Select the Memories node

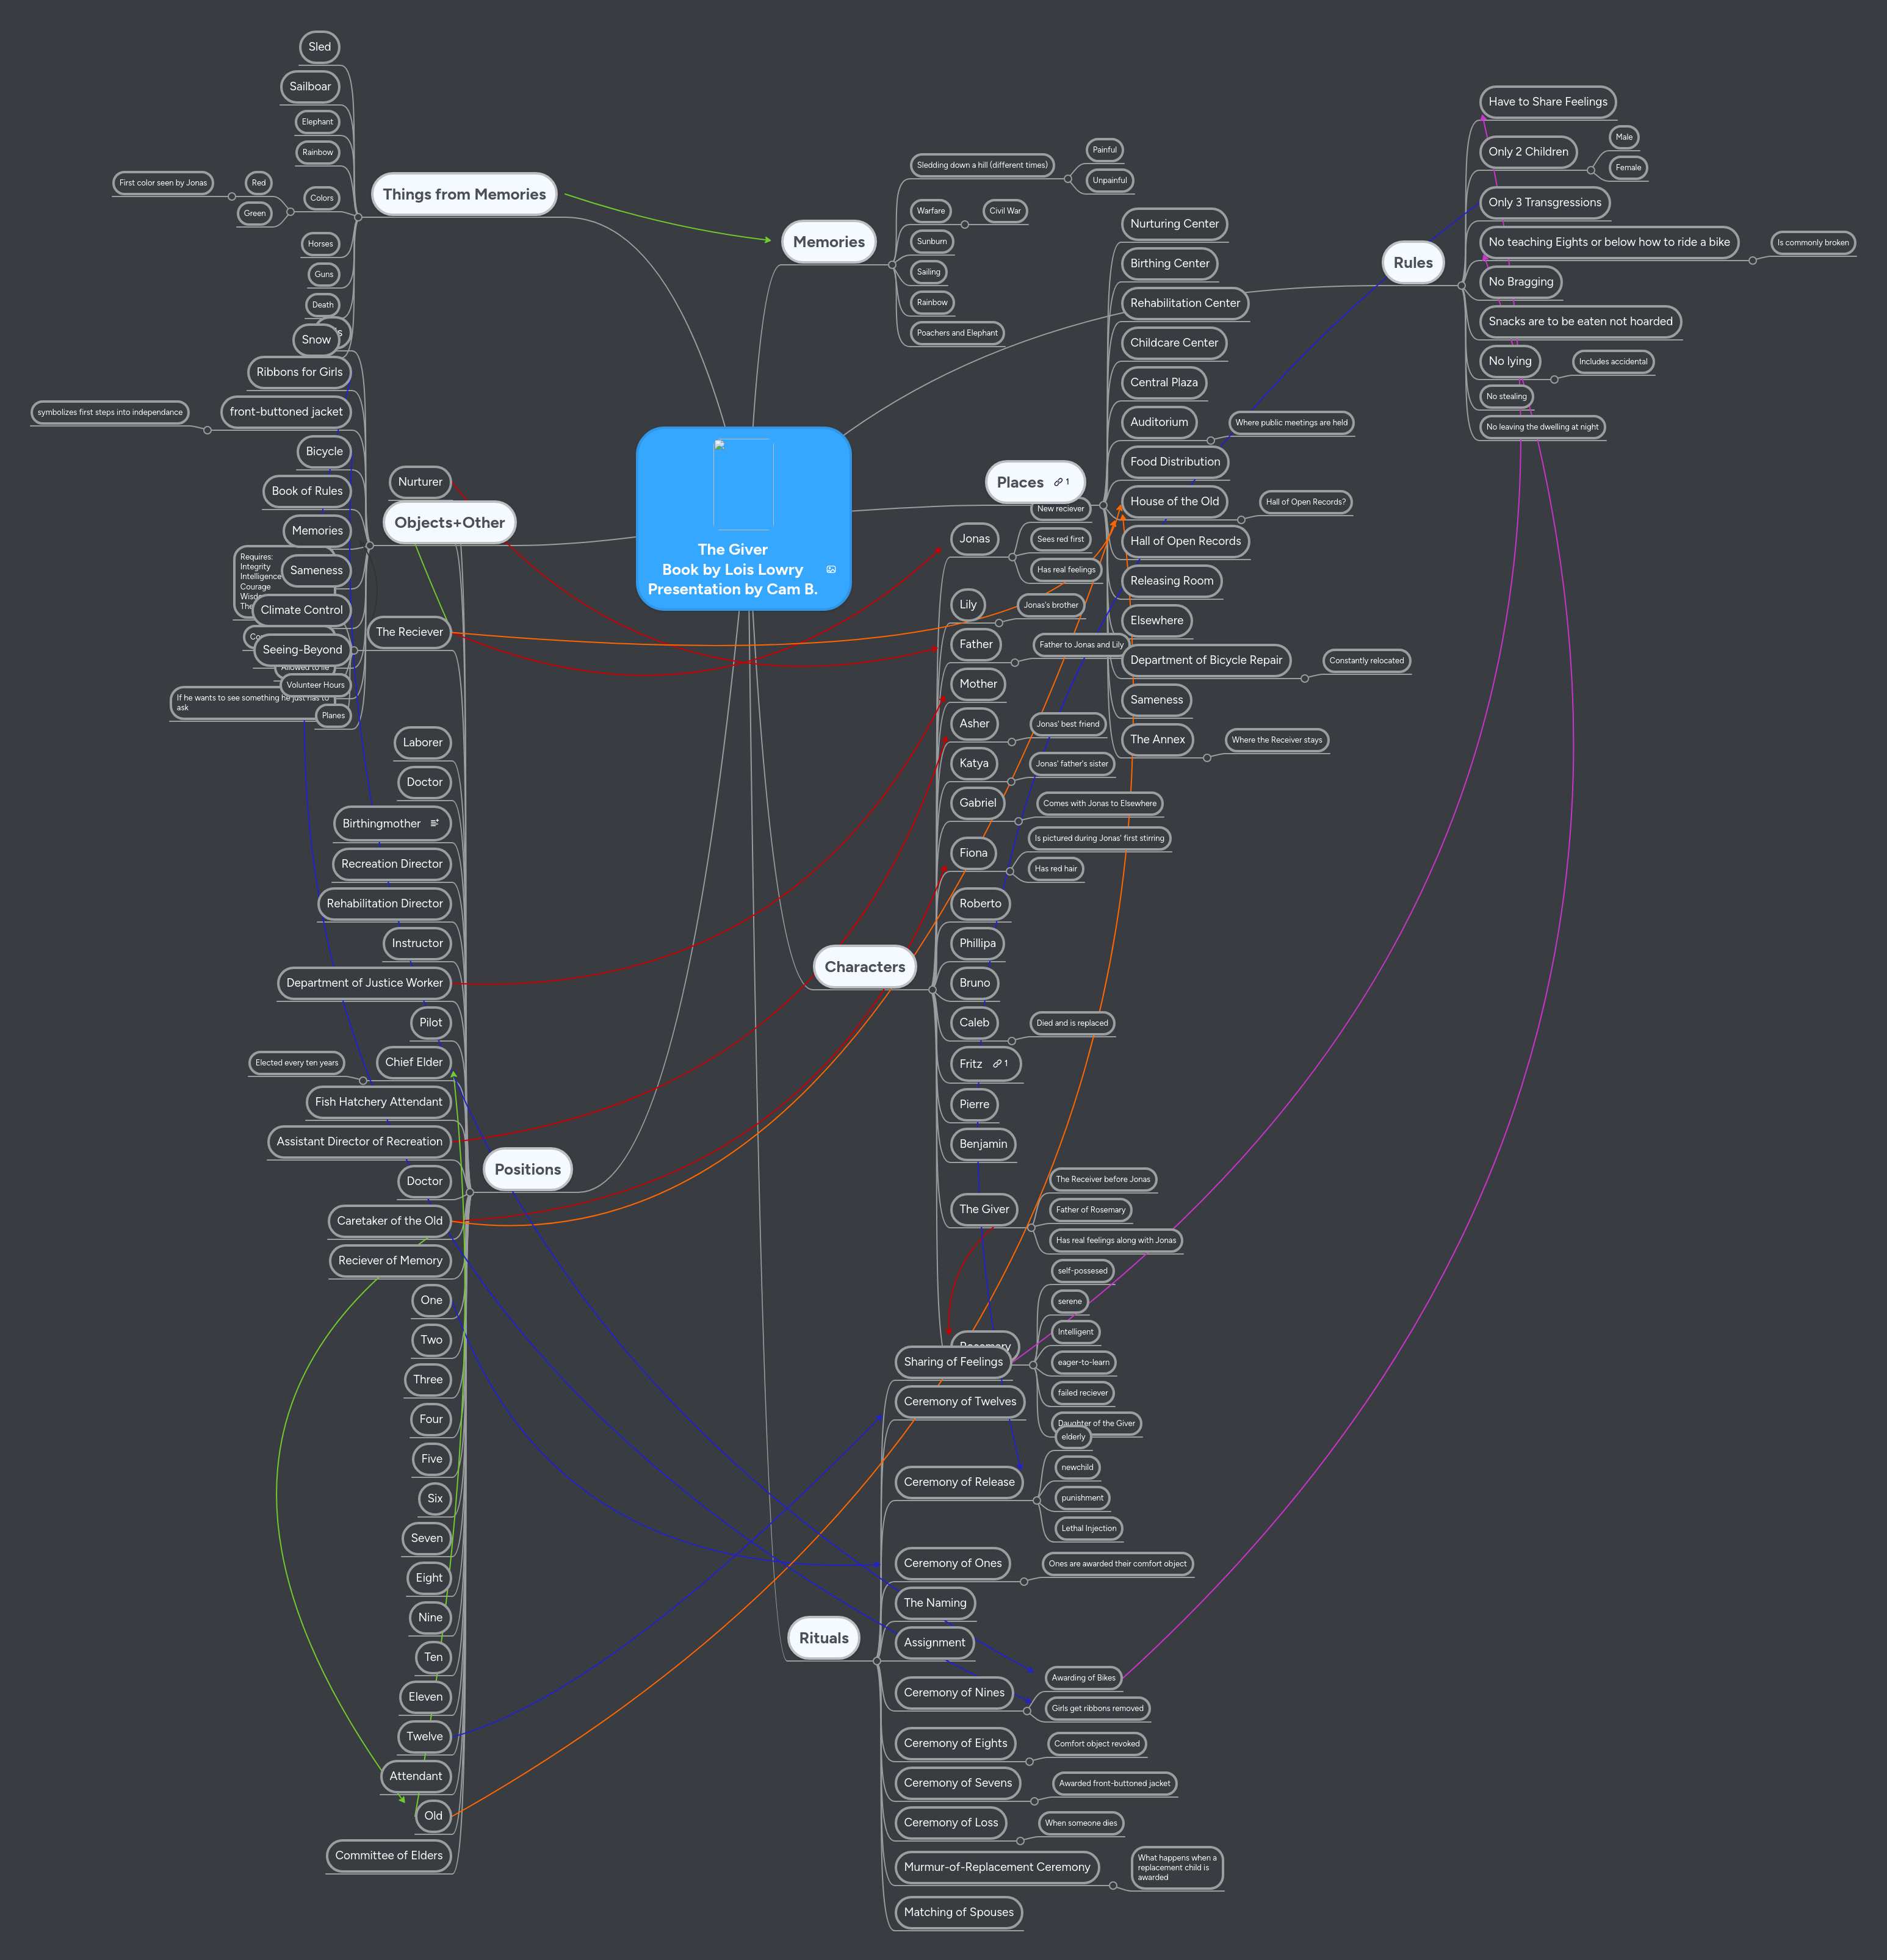828,242
